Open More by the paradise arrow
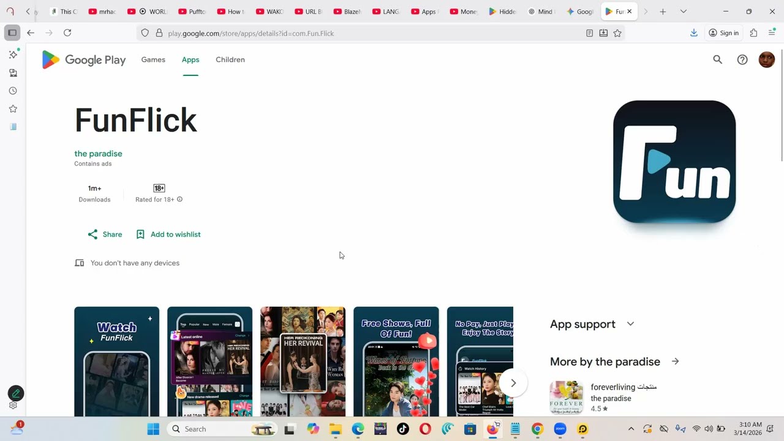The image size is (784, 441). click(x=675, y=361)
